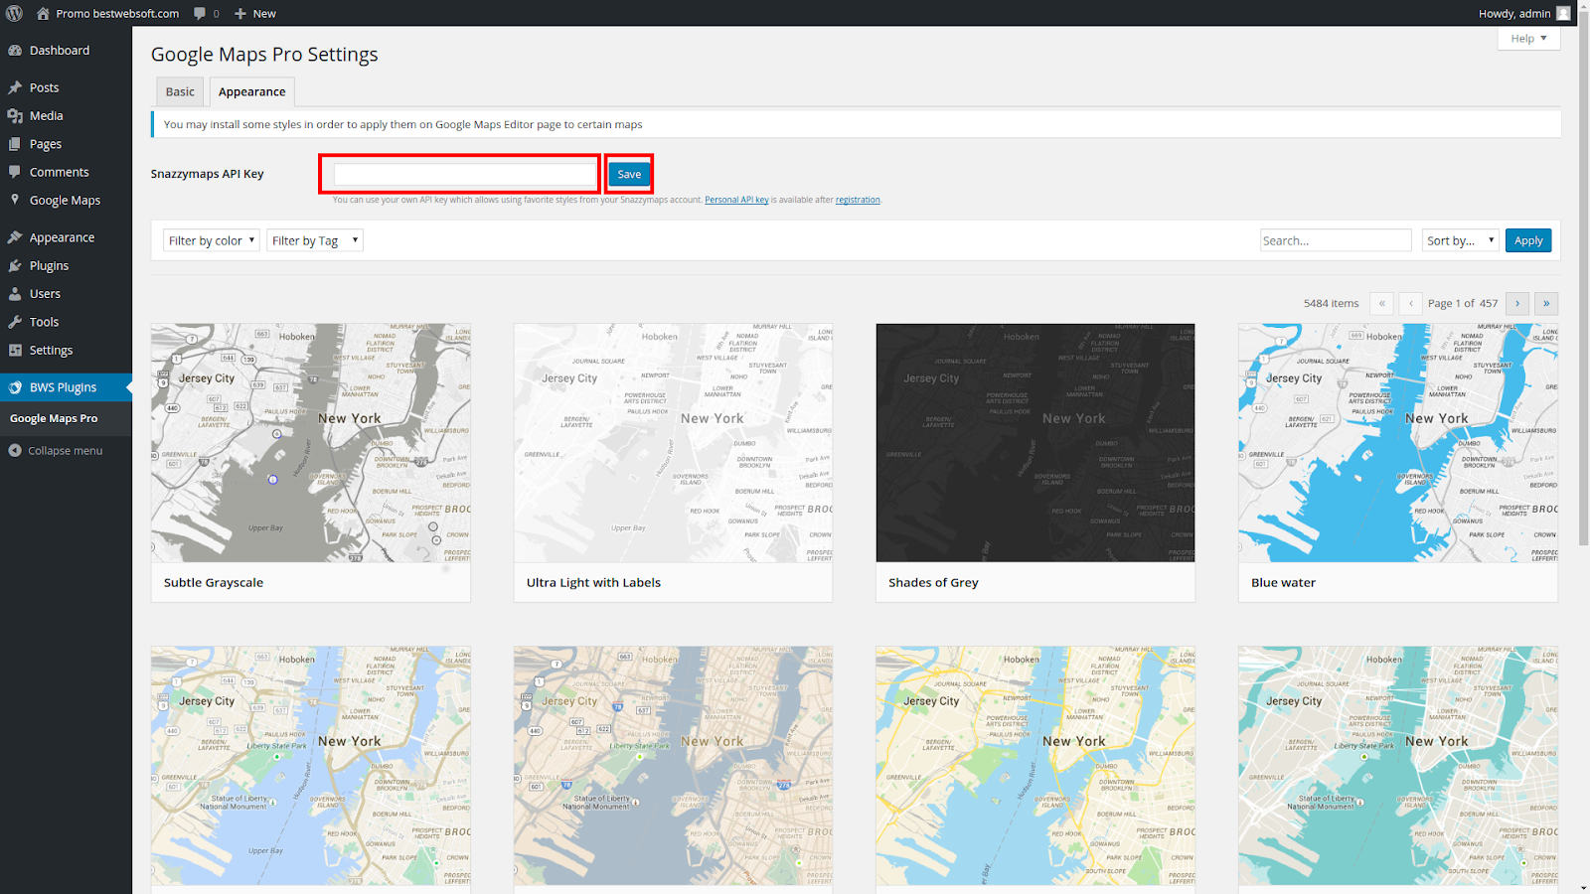Click the Appearance brush icon

(15, 237)
